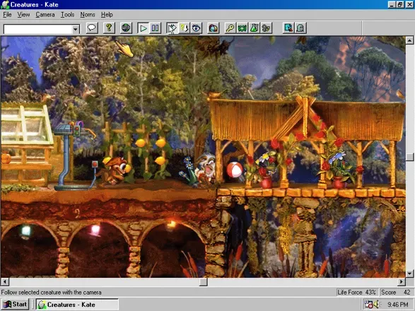Click the red button on the pump machine

[95, 164]
